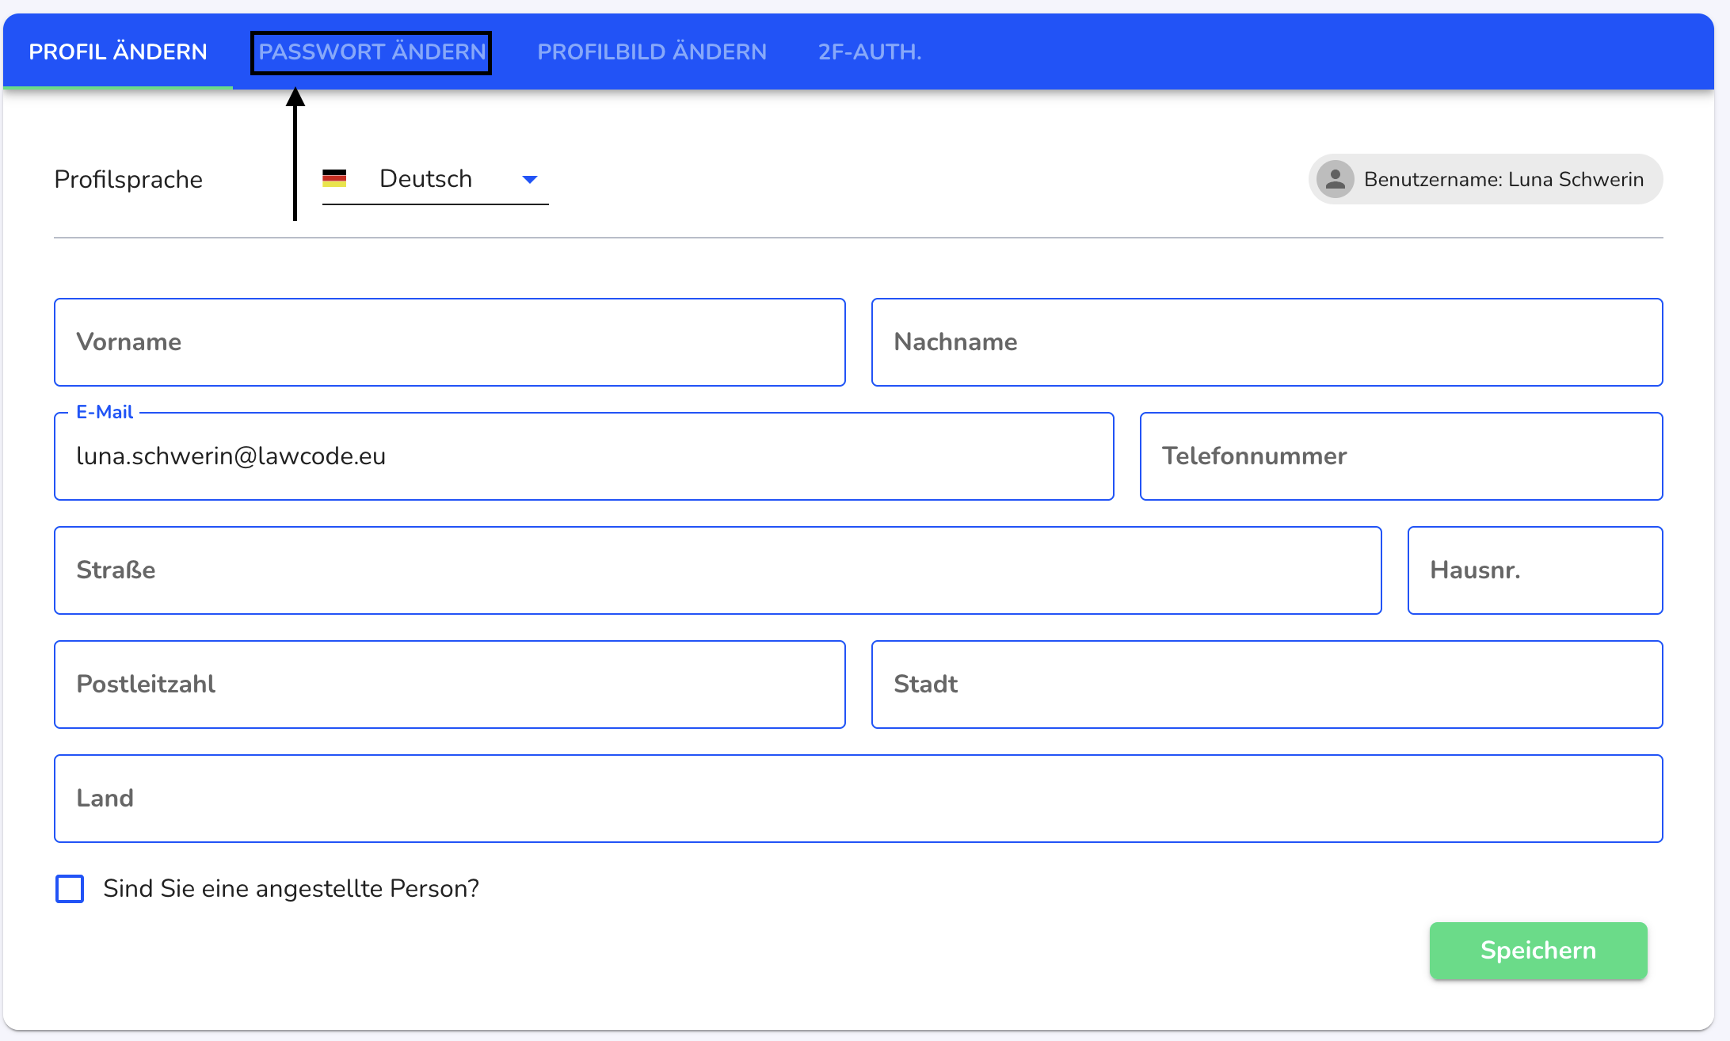The image size is (1730, 1041).
Task: Go to the 2F-Auth. tab
Action: [870, 52]
